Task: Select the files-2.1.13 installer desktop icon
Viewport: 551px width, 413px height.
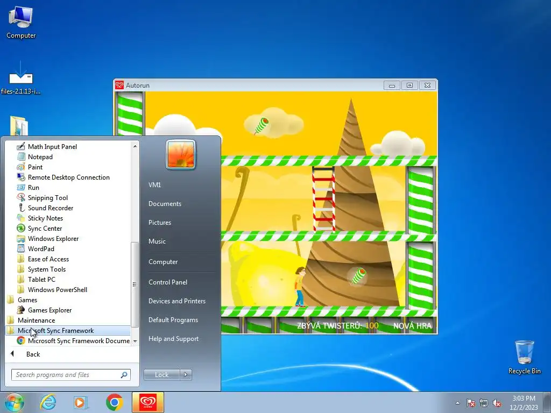Action: pyautogui.click(x=21, y=77)
